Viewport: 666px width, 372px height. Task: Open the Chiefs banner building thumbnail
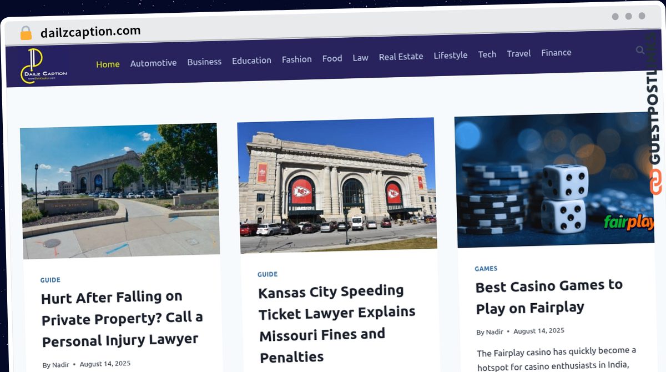337,184
